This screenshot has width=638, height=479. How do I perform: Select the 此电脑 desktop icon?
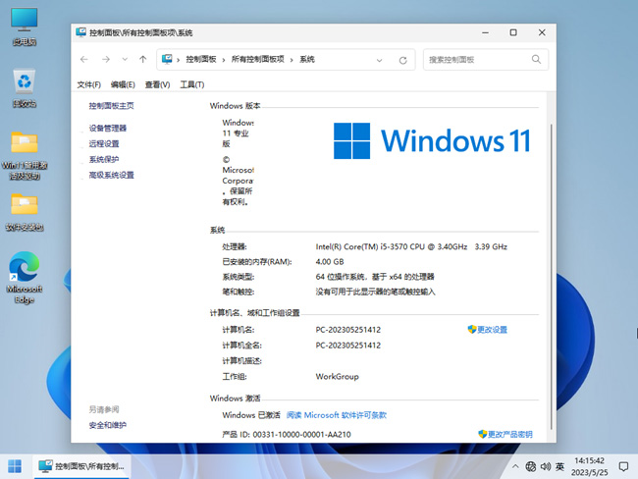(25, 27)
